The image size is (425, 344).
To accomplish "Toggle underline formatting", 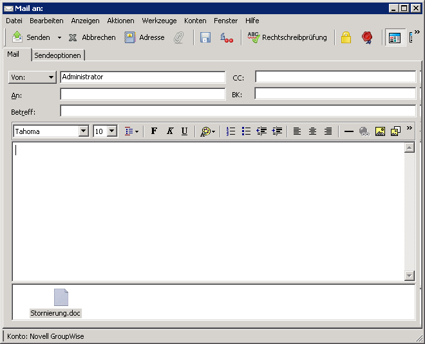I will coord(184,131).
